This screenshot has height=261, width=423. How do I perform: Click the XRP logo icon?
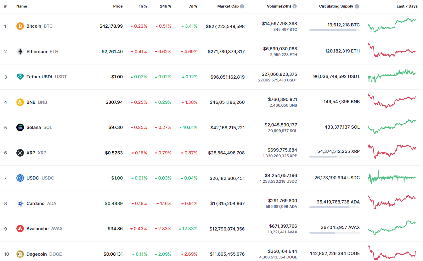coord(20,153)
